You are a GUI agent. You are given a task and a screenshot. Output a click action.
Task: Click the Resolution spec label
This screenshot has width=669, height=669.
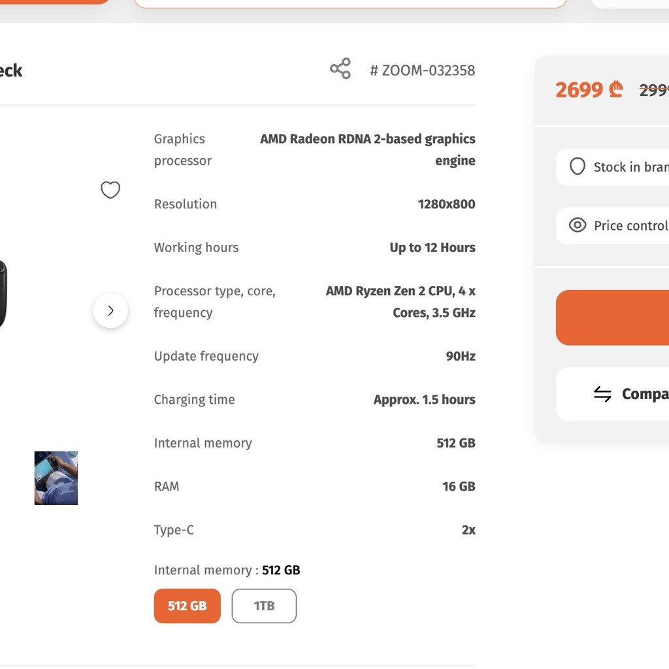pyautogui.click(x=185, y=204)
